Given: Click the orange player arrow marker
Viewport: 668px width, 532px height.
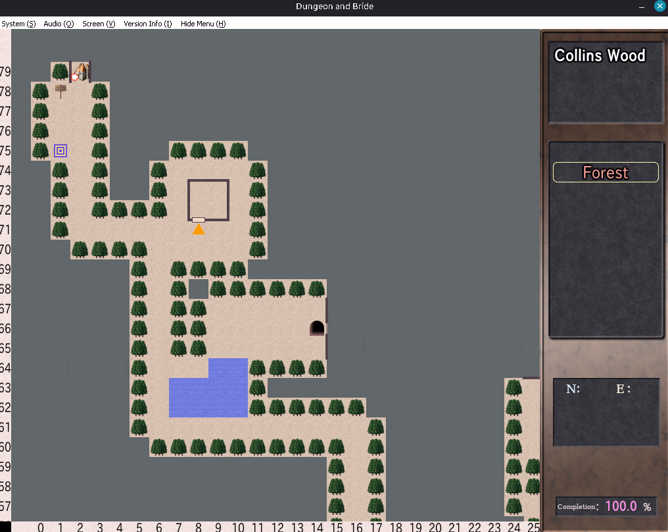Looking at the screenshot, I should click(x=199, y=229).
